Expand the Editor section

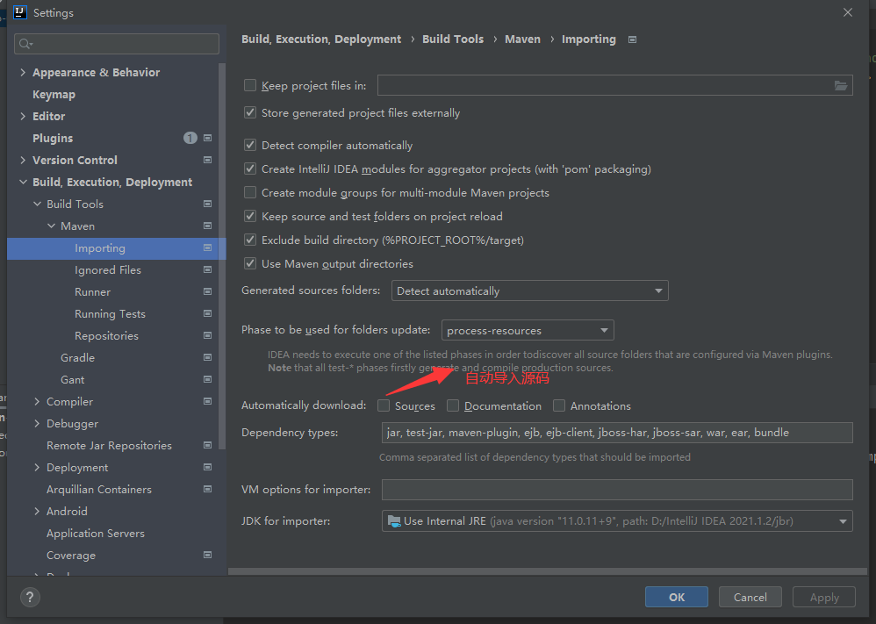coord(23,116)
